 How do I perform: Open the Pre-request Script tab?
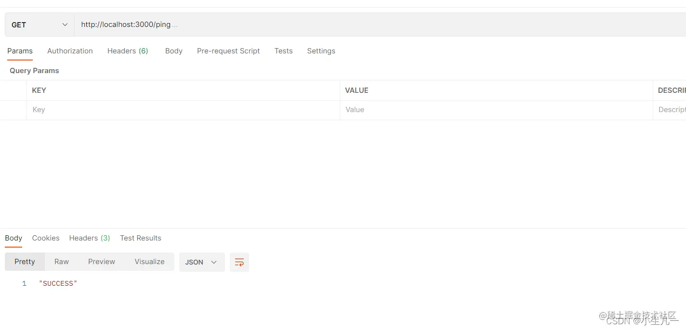[228, 51]
